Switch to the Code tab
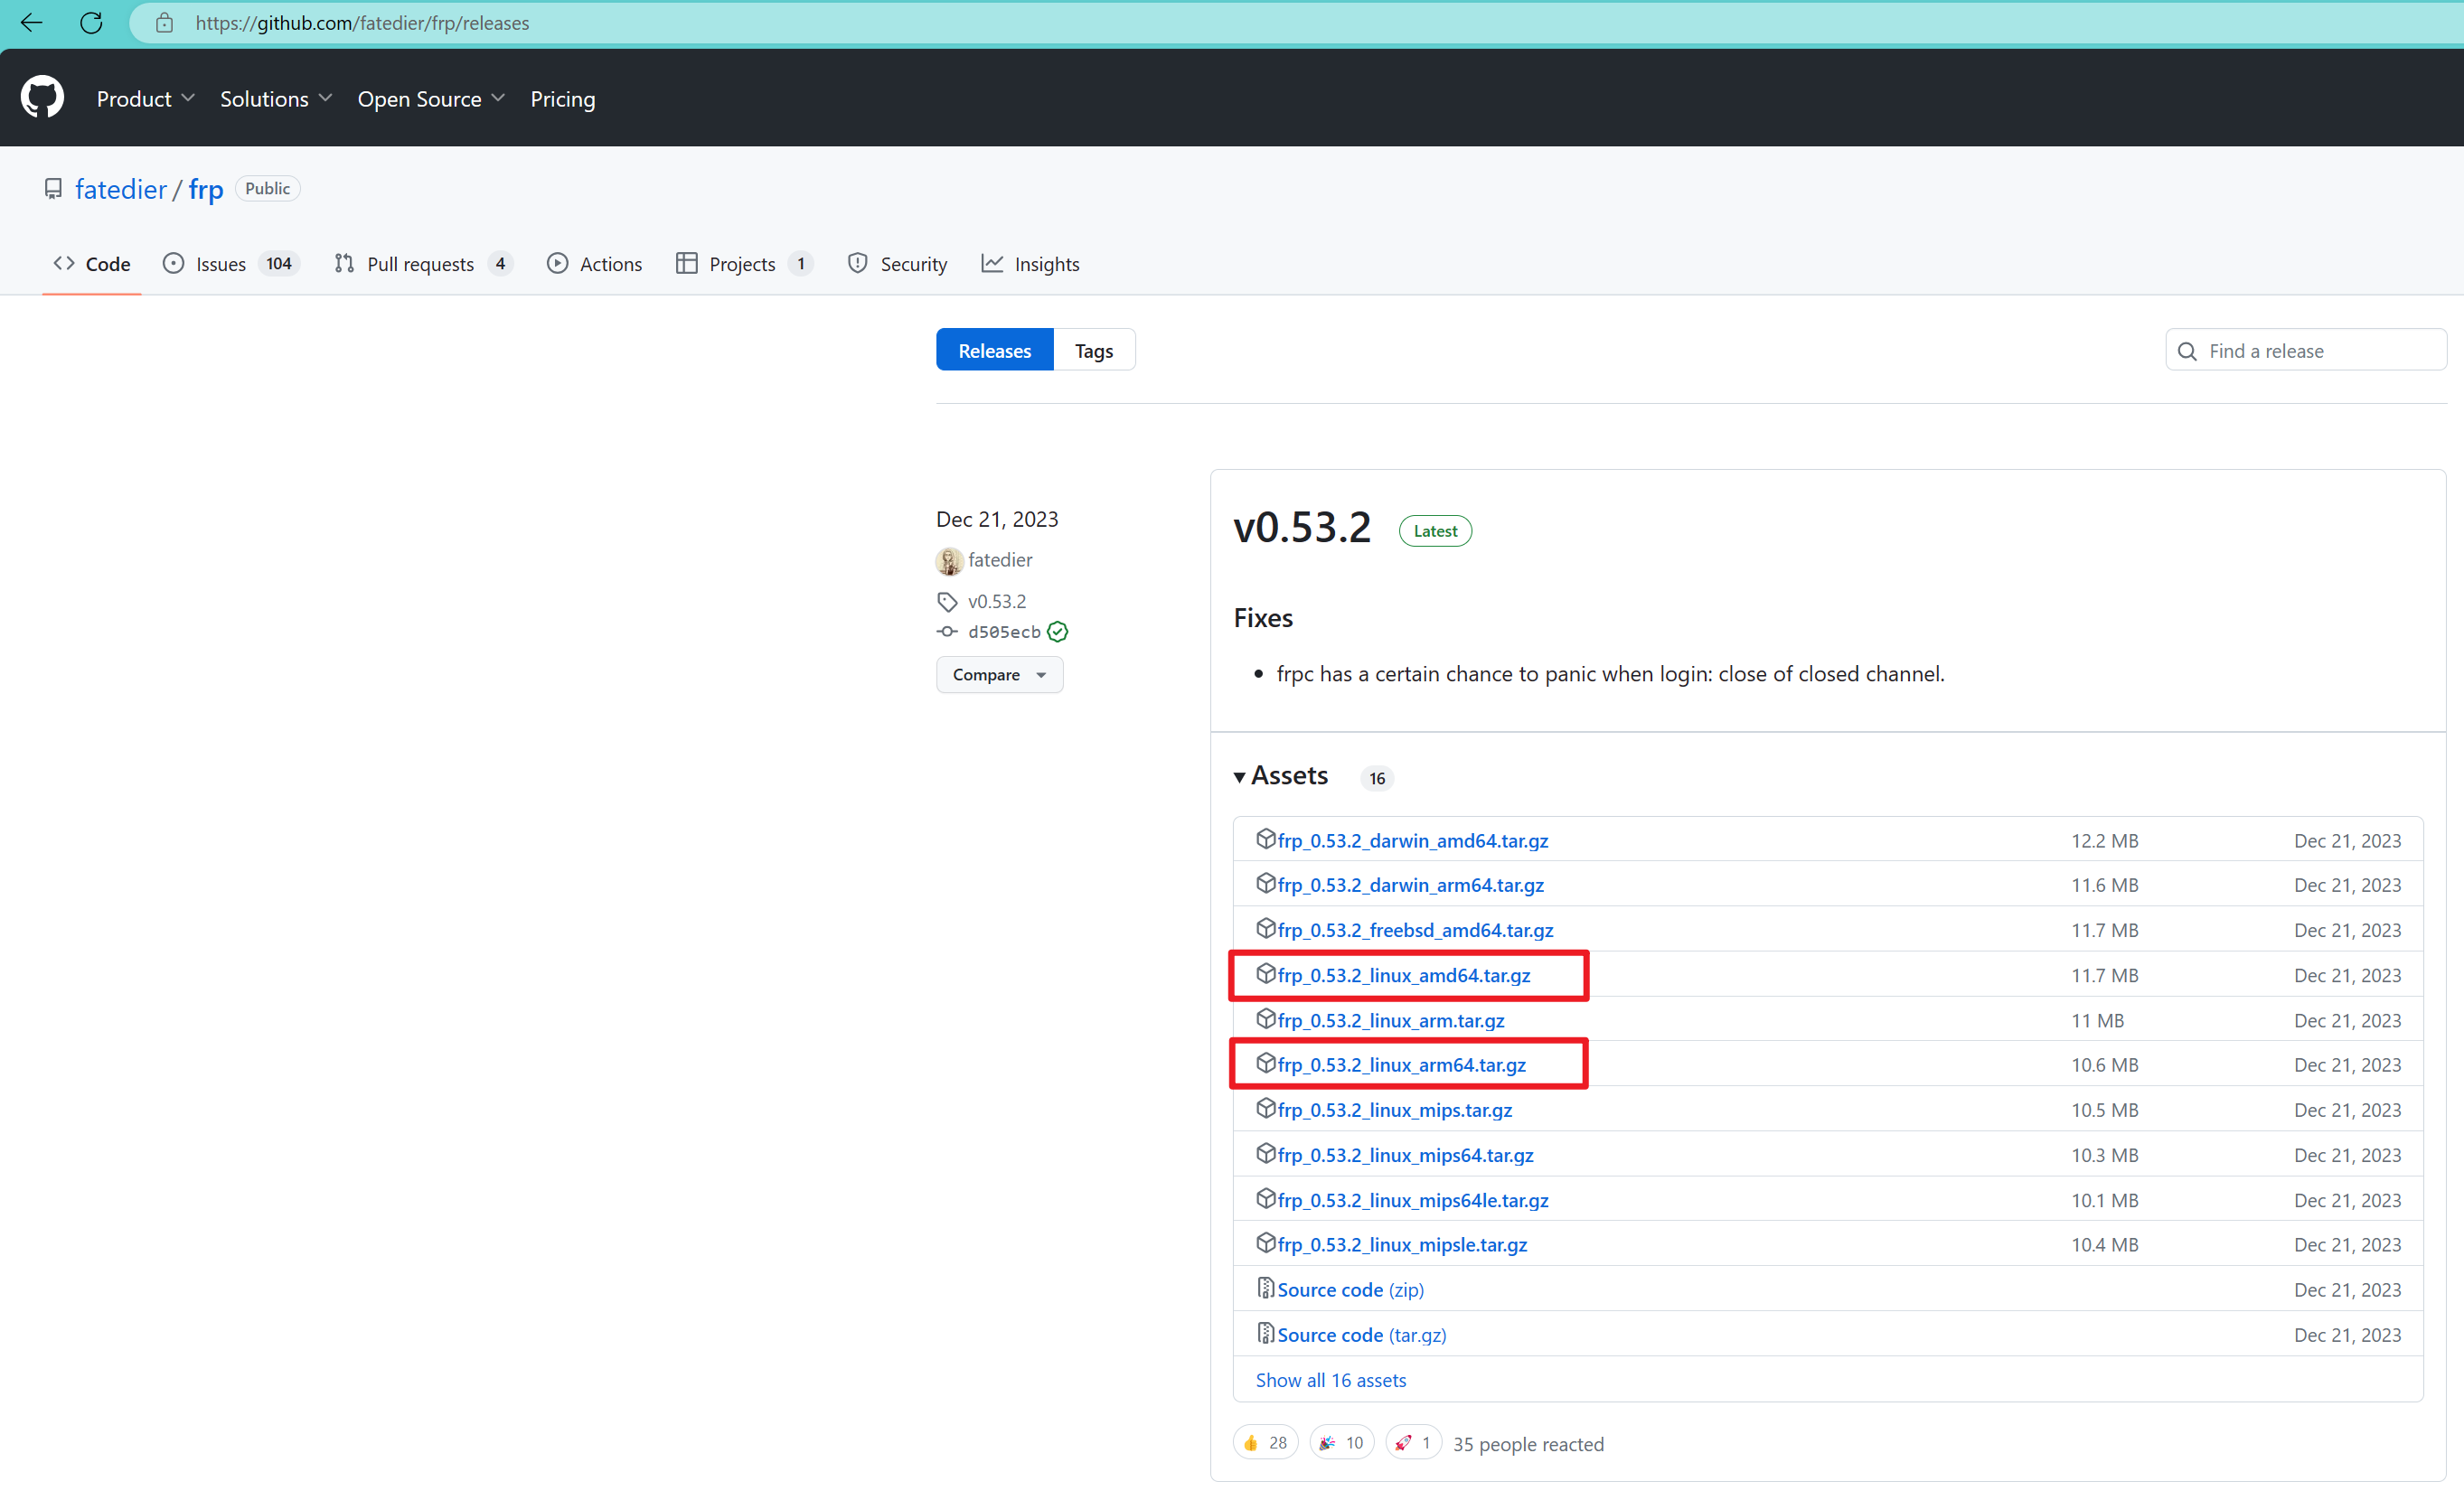The image size is (2464, 1500). point(92,264)
